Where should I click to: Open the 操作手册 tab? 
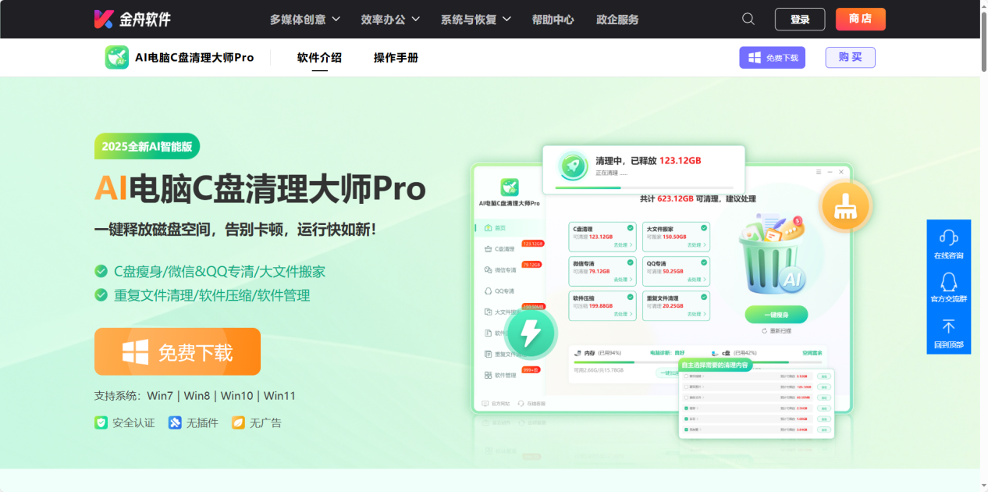click(395, 57)
